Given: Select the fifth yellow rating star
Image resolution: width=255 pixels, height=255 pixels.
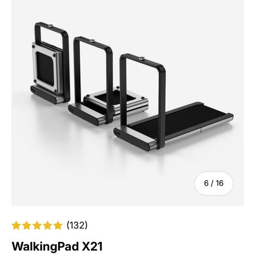Looking at the screenshot, I should [58, 225].
